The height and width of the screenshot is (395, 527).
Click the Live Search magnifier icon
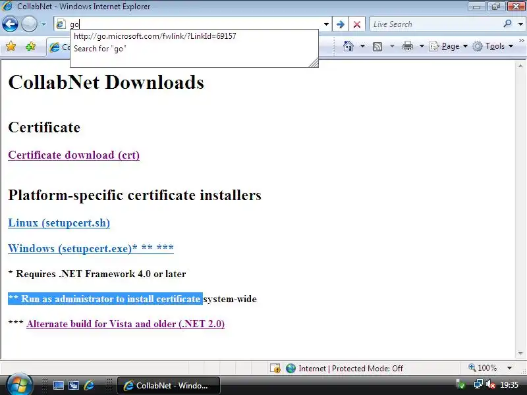point(507,24)
